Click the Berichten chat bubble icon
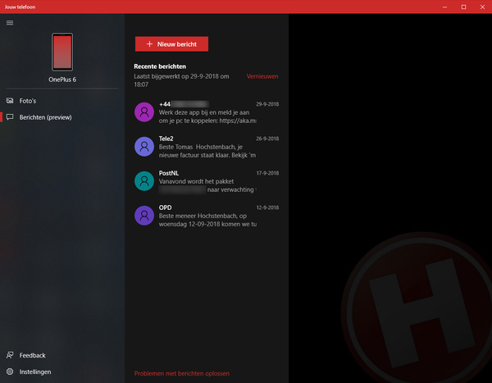The height and width of the screenshot is (383, 492). pyautogui.click(x=10, y=117)
